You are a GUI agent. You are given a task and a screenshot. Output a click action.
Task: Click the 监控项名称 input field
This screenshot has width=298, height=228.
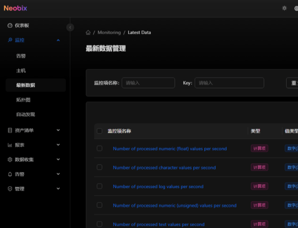tap(148, 83)
